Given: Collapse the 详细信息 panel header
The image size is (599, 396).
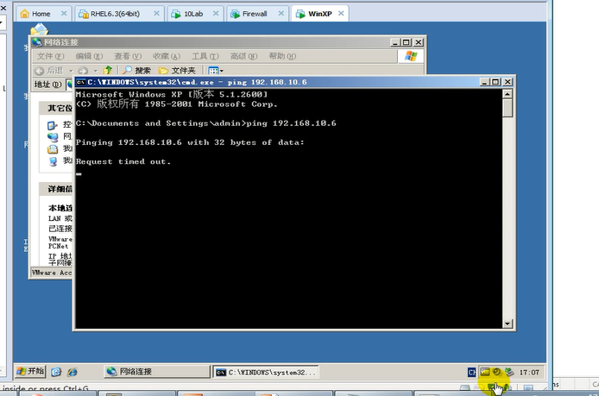Looking at the screenshot, I should point(56,189).
